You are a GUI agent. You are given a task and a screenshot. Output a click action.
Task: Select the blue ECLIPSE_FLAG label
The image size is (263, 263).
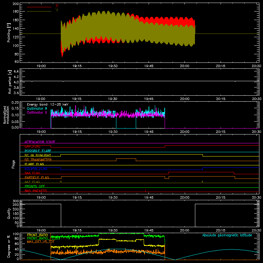tap(36, 169)
